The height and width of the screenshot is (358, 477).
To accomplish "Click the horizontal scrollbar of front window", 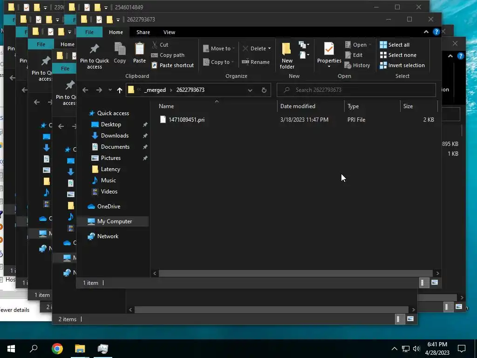I will pos(295,273).
